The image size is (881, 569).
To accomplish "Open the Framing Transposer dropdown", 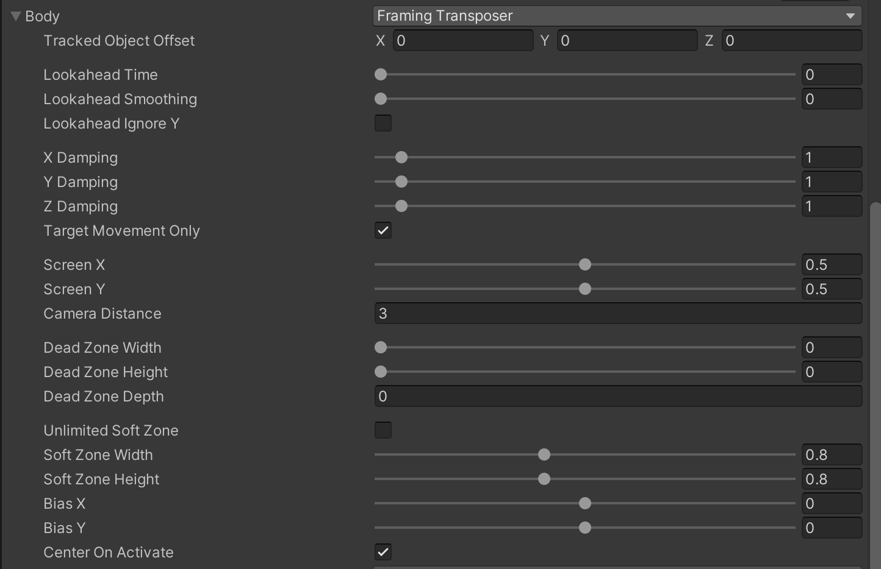I will (x=617, y=16).
